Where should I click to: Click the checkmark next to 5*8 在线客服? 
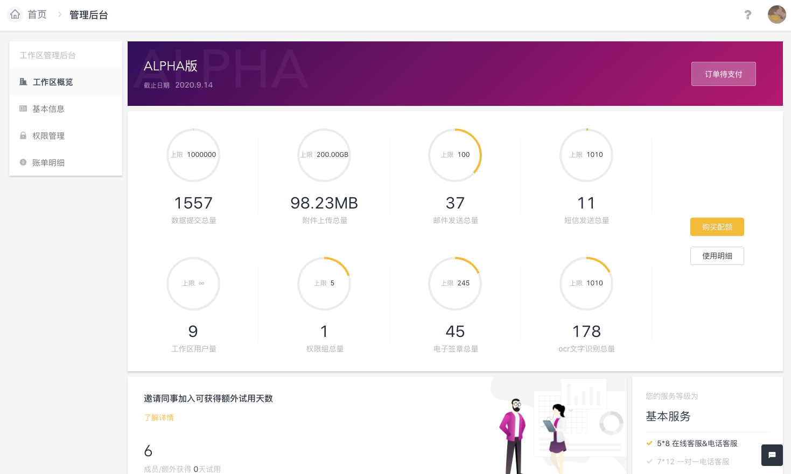pos(649,443)
